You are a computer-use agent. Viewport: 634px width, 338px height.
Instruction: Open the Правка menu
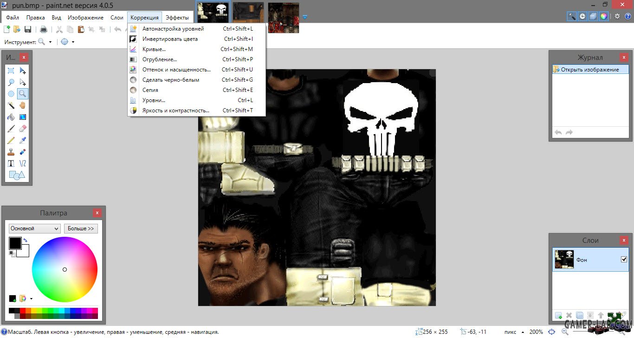(x=36, y=18)
